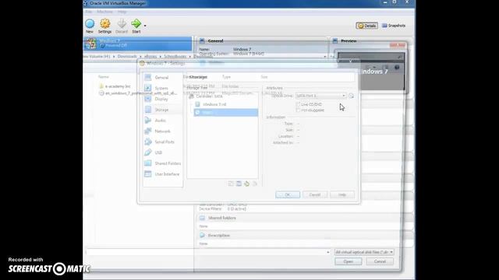Click the Discard toolbar icon

tap(122, 26)
